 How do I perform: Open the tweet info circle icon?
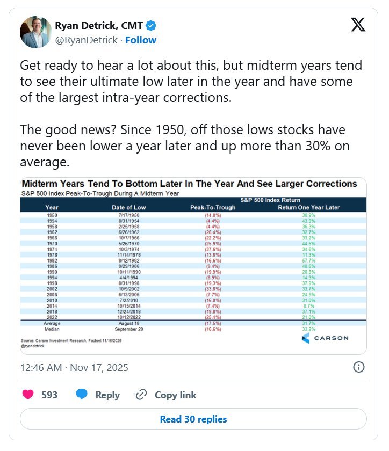coord(358,367)
